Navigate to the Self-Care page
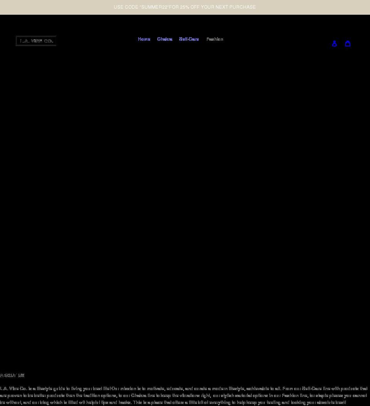Screen dimensions: 370x406 (x=189, y=39)
